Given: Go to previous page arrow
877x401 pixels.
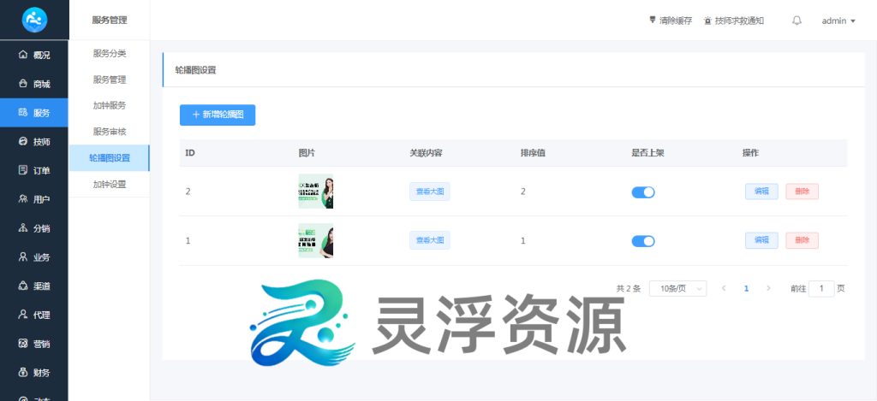Looking at the screenshot, I should click(x=725, y=289).
